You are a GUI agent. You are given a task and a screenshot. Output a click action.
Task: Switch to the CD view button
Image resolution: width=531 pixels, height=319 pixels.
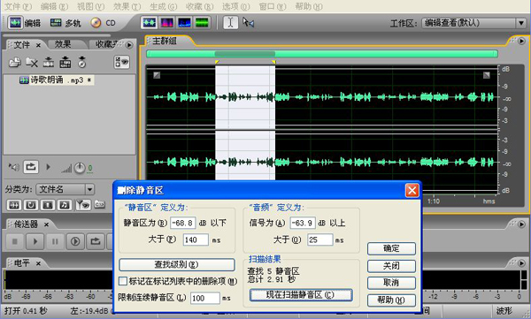coord(103,23)
